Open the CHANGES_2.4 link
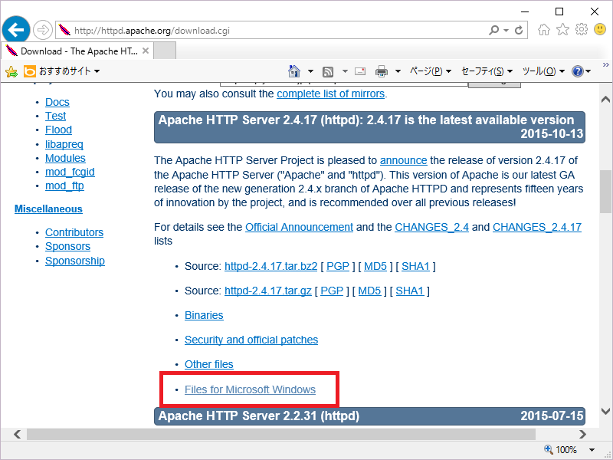613x460 pixels. pos(431,227)
